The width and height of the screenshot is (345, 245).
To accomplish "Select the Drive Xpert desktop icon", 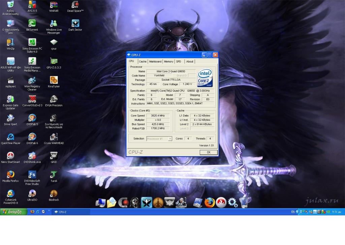I will coord(10,119).
